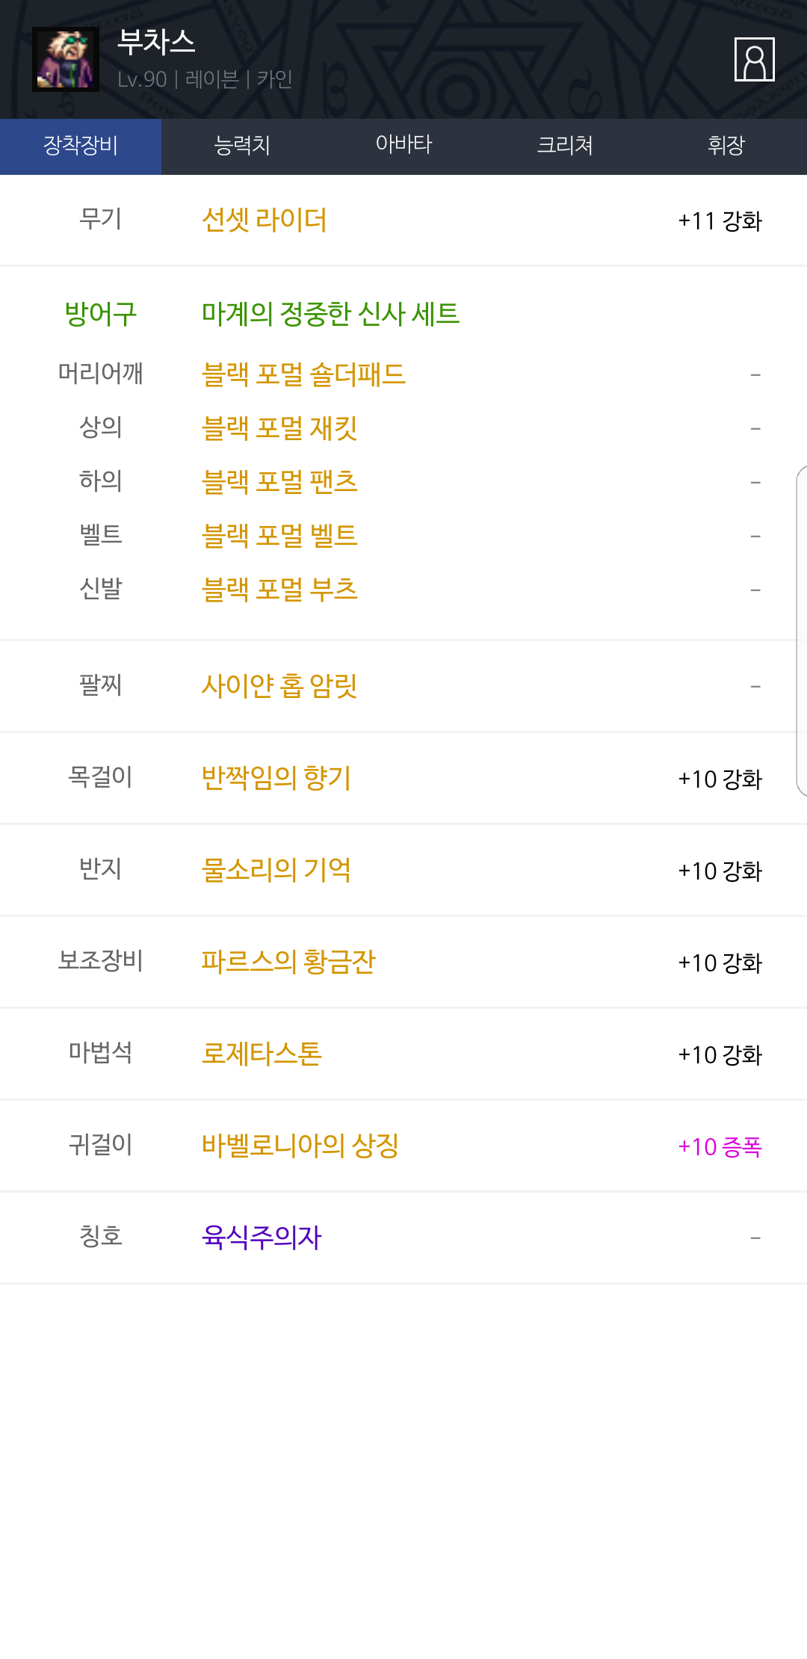Select the 블랙 포멀 팬츠 item
The height and width of the screenshot is (1659, 807).
pyautogui.click(x=279, y=482)
